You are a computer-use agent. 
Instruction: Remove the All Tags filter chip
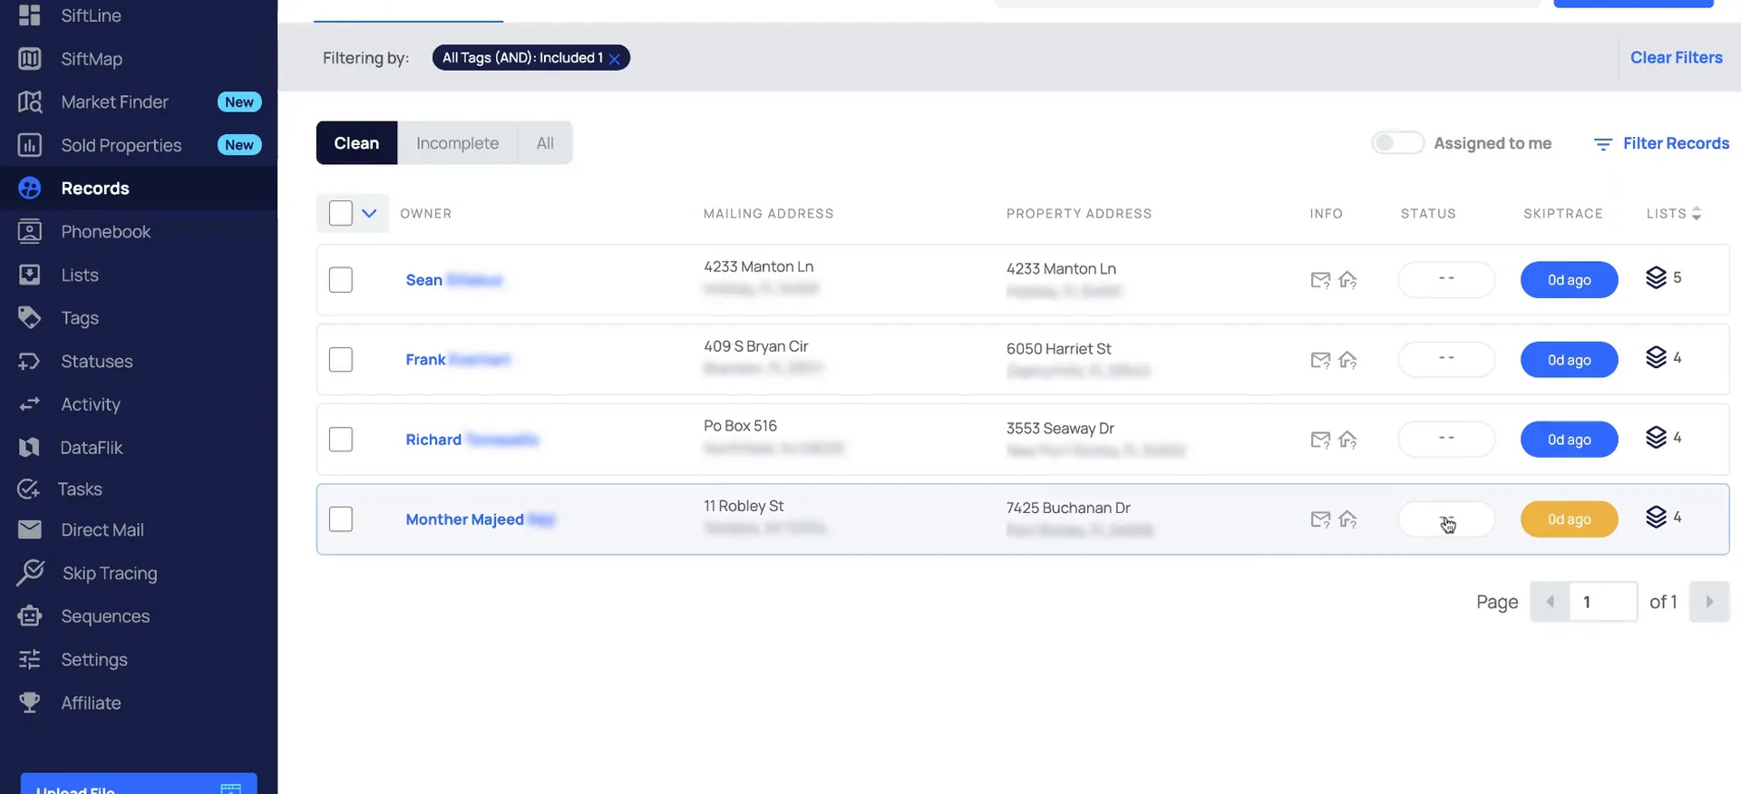(x=614, y=59)
